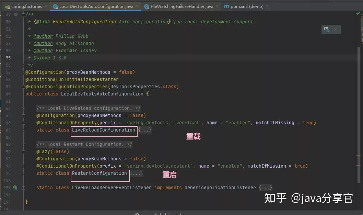Dismiss the Maven reload popup
This screenshot has height=215, width=363.
(335, 30)
